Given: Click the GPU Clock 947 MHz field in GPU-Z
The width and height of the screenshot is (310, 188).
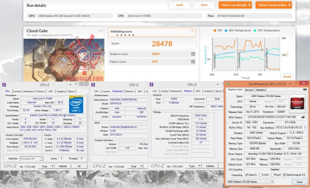Looking at the screenshot, I should [251, 159].
